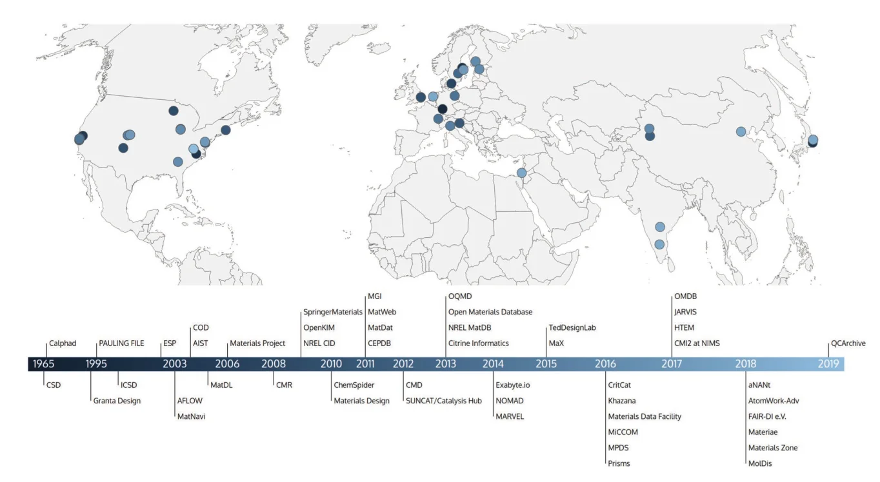Click the NOMAD label
The image size is (880, 482).
click(509, 401)
